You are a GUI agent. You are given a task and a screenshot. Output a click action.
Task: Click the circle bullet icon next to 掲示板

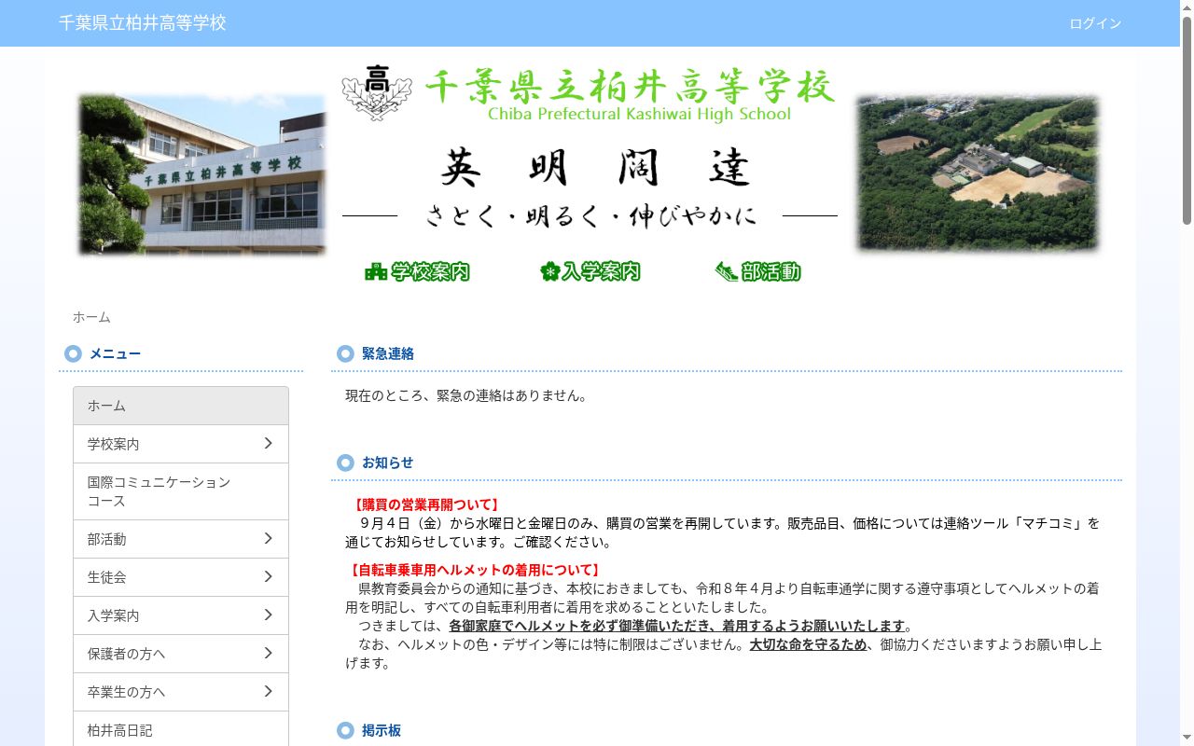[x=345, y=730]
